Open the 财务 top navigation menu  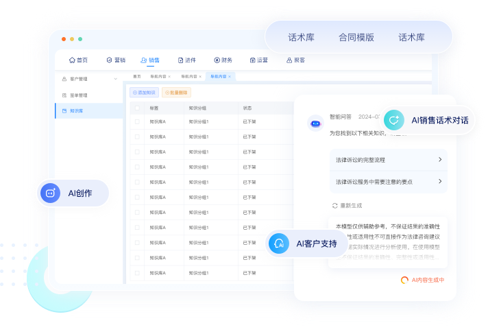(223, 60)
